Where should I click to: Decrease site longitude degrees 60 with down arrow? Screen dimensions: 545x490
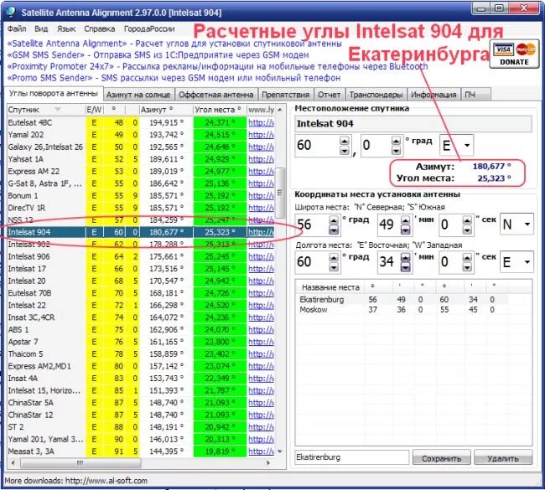(334, 267)
